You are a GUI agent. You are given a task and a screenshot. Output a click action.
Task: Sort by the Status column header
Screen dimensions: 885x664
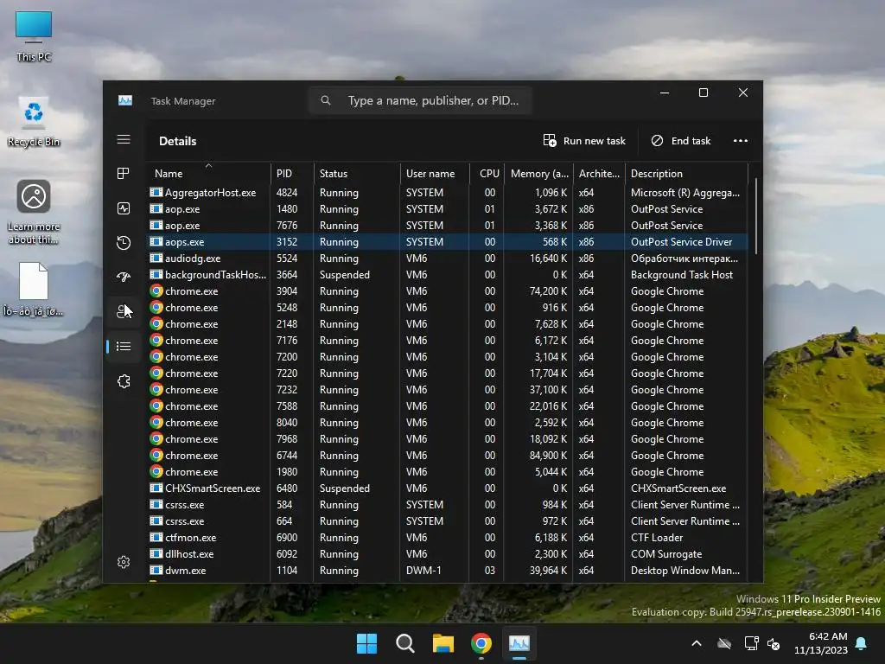(357, 173)
